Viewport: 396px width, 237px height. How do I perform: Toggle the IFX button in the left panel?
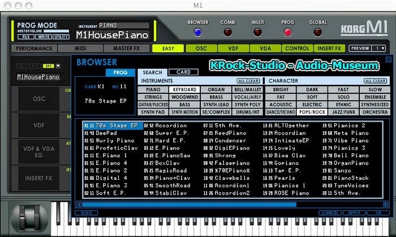(49, 66)
